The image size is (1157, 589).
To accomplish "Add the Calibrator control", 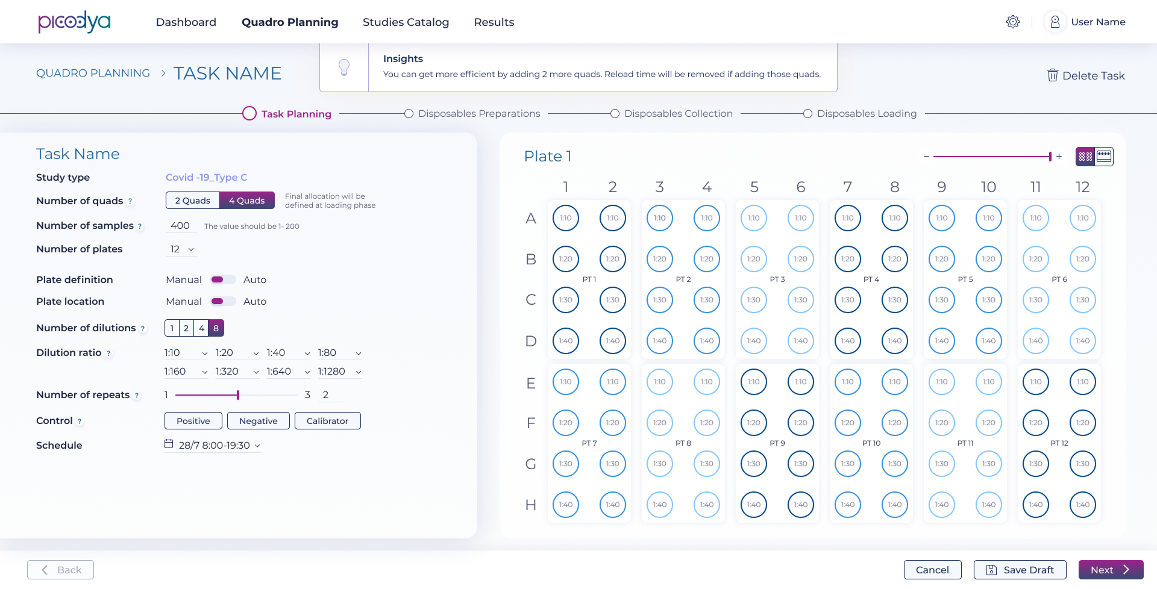I will [x=327, y=421].
